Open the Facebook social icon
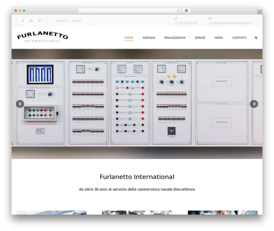The image size is (274, 231). pyautogui.click(x=23, y=21)
